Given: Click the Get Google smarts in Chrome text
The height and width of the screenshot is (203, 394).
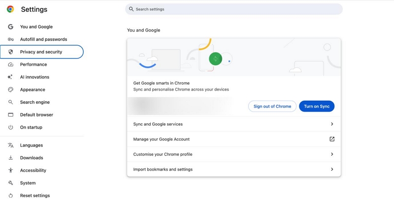Looking at the screenshot, I should click(162, 83).
